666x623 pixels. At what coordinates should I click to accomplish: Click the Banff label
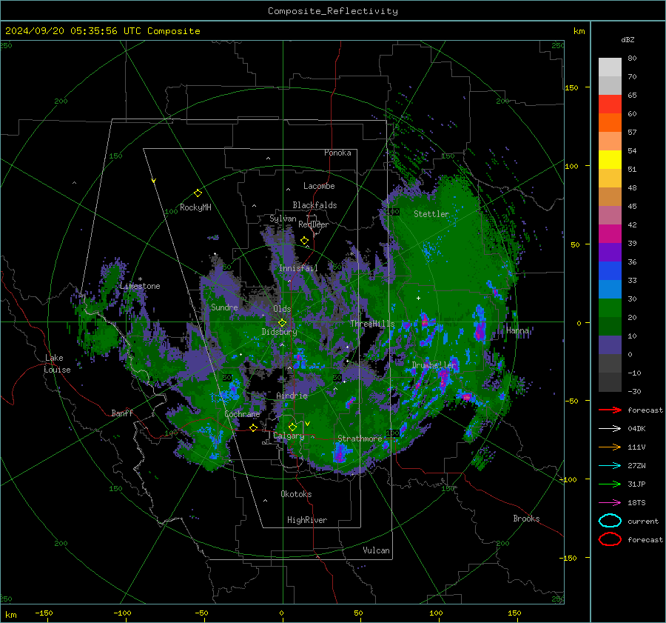click(x=122, y=413)
